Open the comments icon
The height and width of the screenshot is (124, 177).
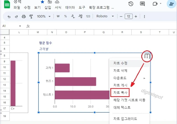142,4
